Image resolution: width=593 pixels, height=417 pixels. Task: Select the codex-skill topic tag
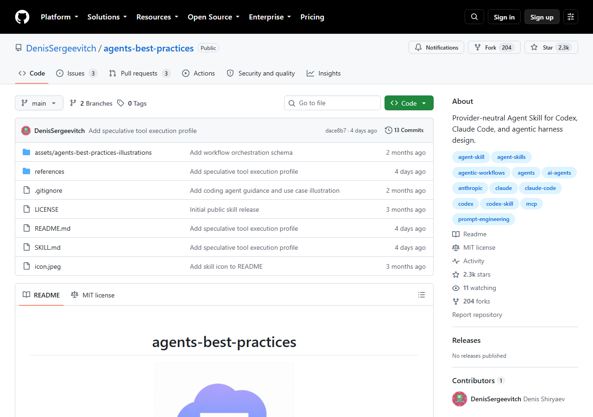click(x=499, y=204)
